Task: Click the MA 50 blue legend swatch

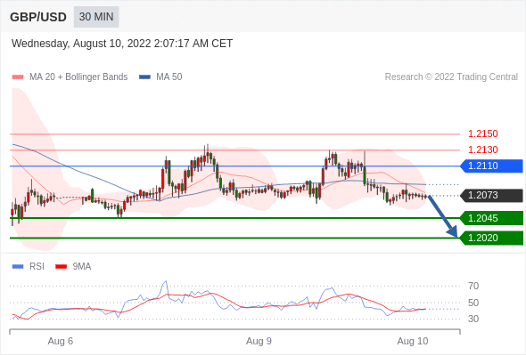Action: click(144, 77)
